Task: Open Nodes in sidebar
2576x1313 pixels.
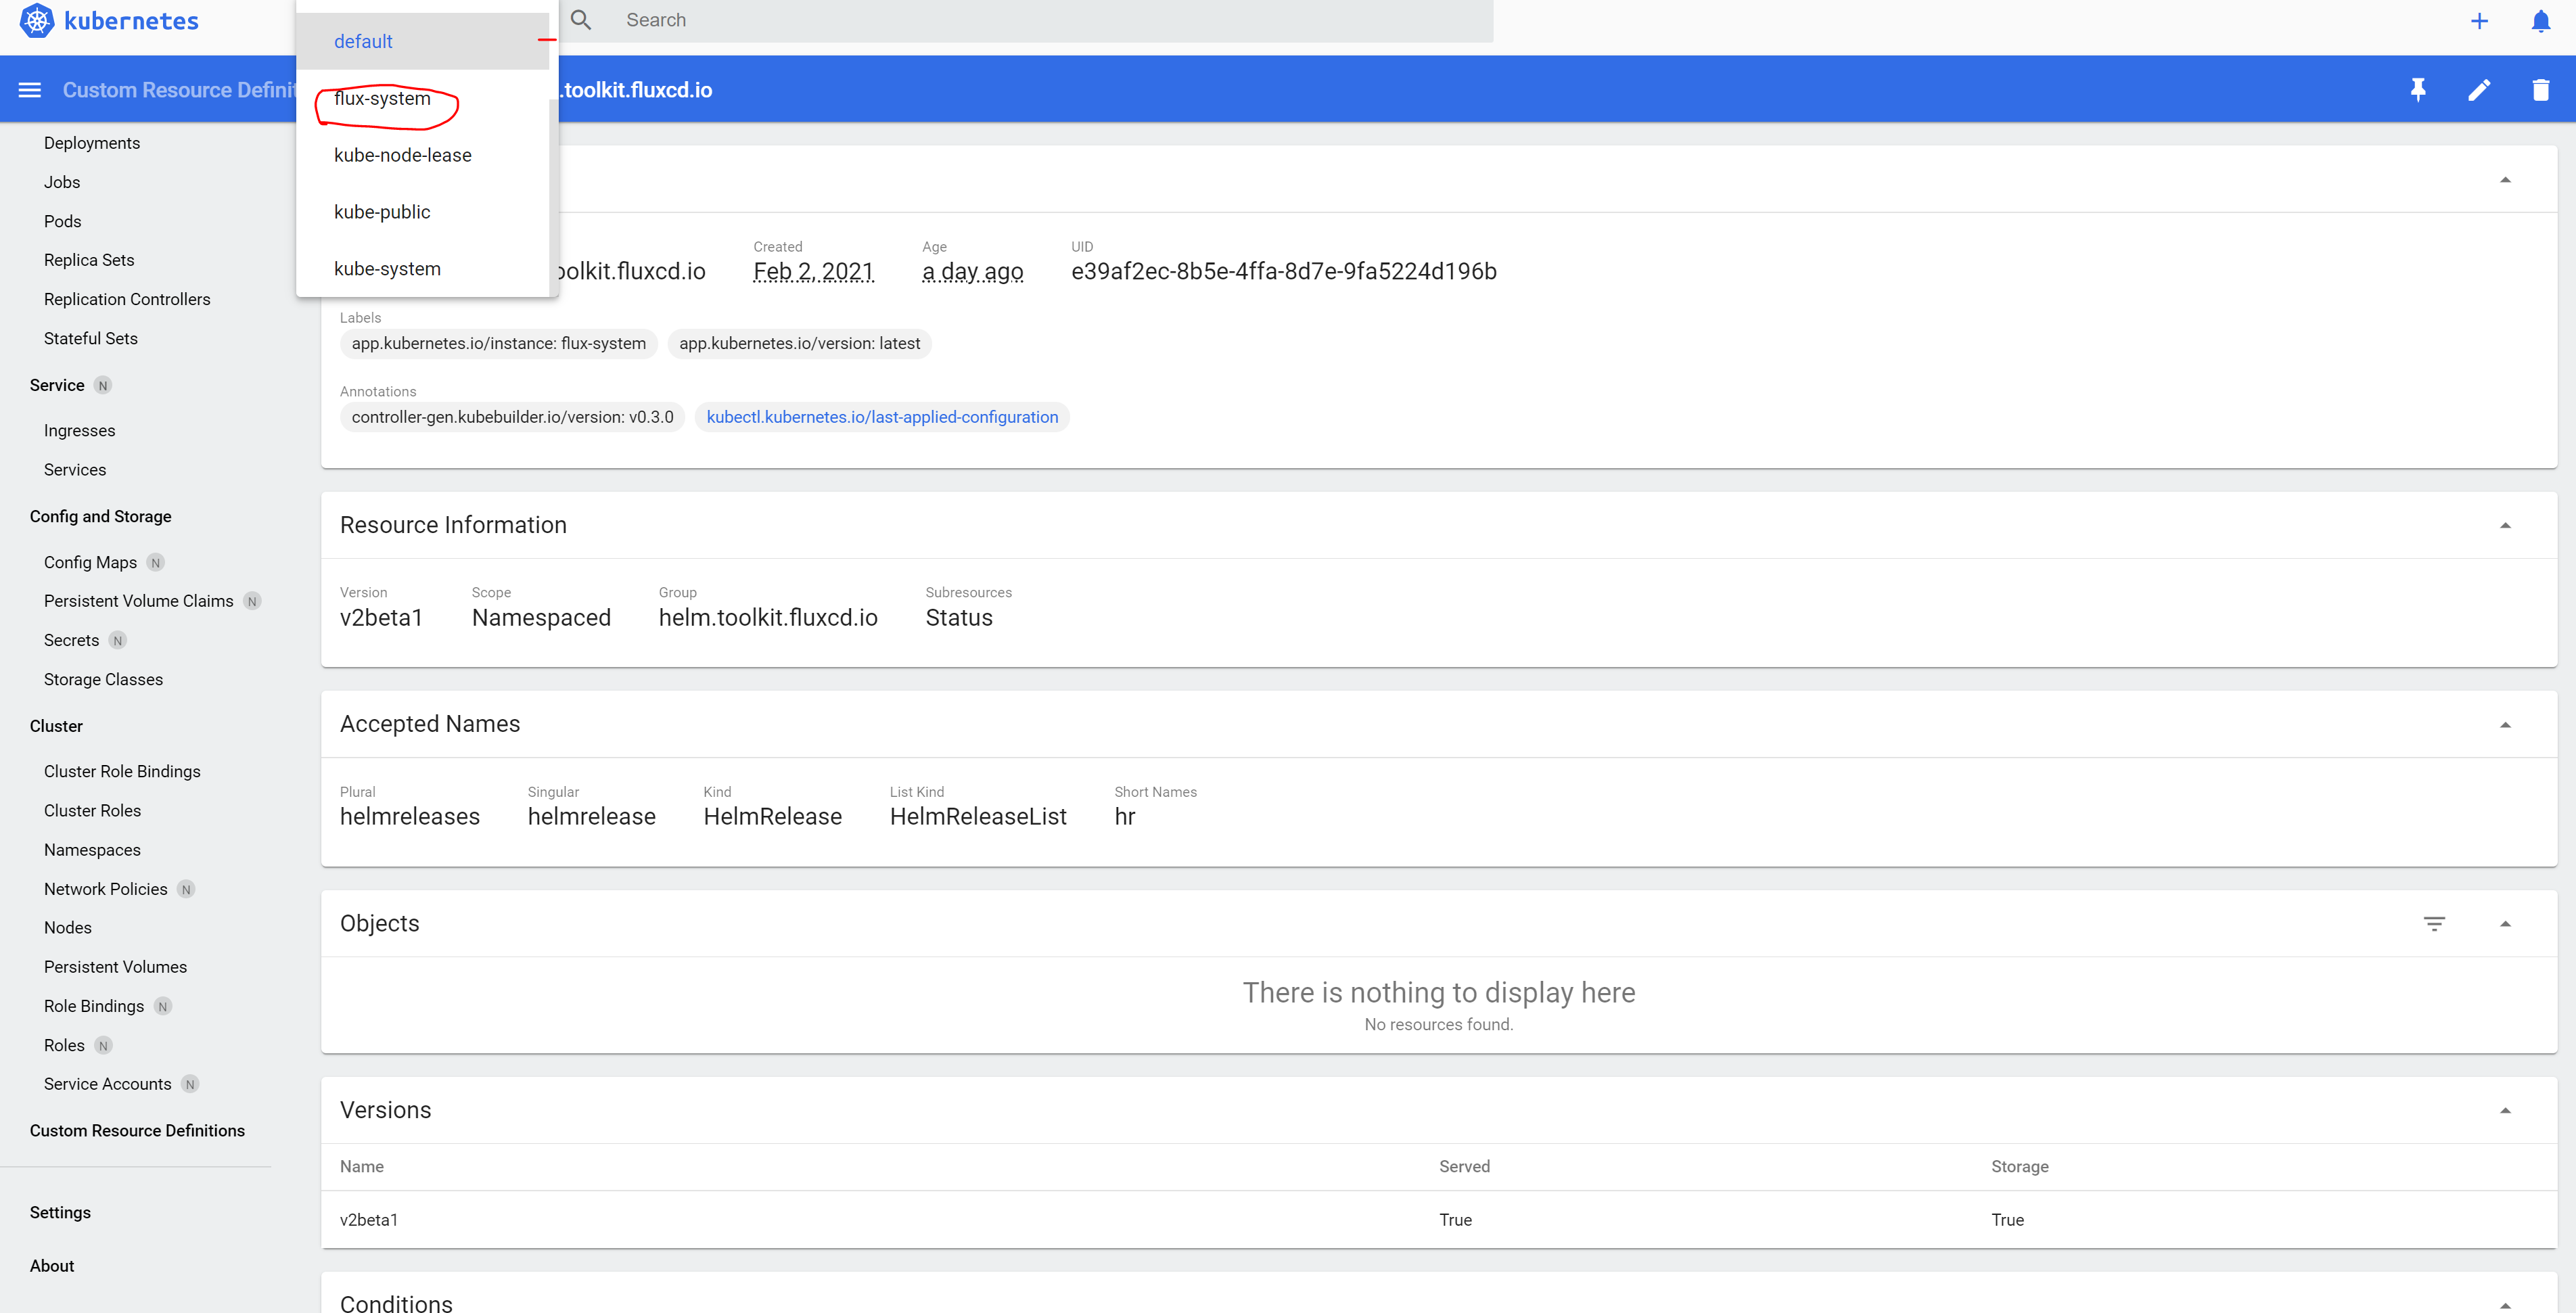Action: (68, 928)
